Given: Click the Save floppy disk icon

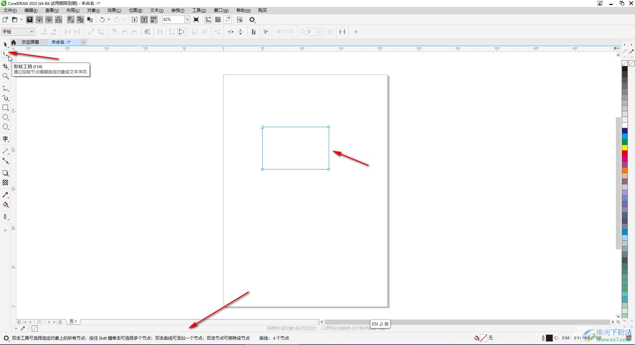Looking at the screenshot, I should (30, 20).
